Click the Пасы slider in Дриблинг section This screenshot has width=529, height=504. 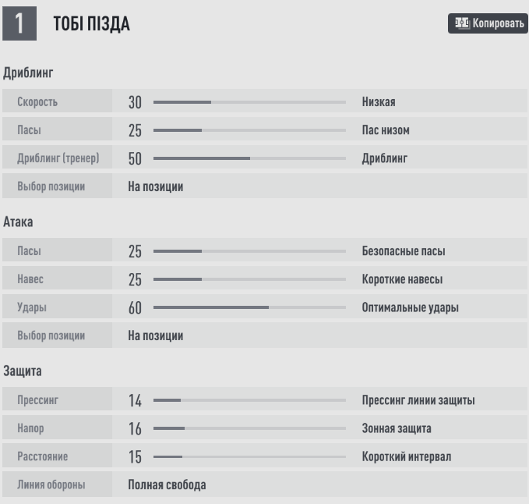click(x=249, y=130)
